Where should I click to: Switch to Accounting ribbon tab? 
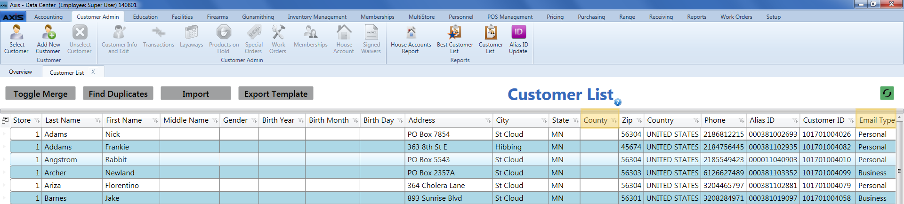48,17
